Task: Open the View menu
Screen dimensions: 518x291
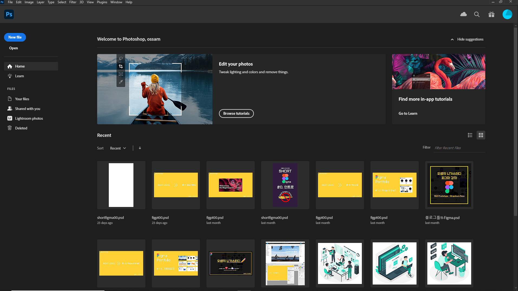Action: [x=90, y=2]
